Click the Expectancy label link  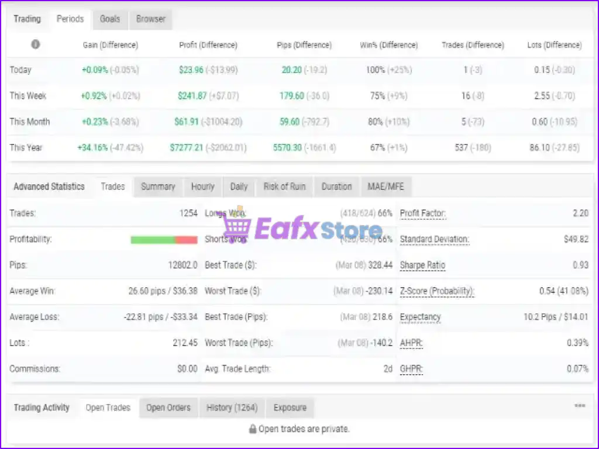click(x=420, y=317)
